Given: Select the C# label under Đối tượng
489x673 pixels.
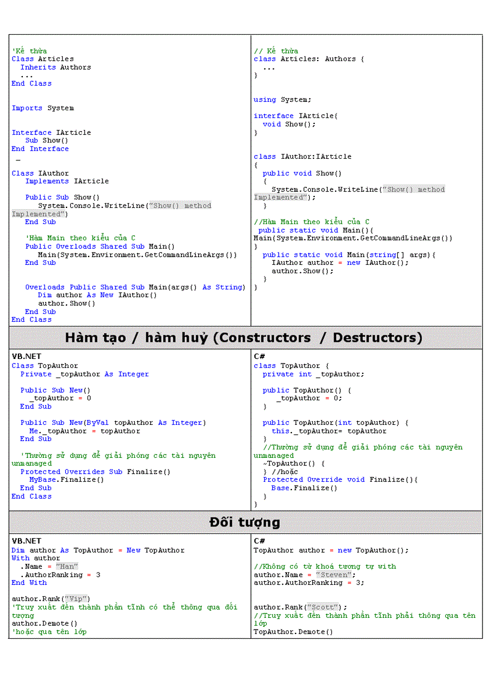Looking at the screenshot, I should click(x=259, y=541).
